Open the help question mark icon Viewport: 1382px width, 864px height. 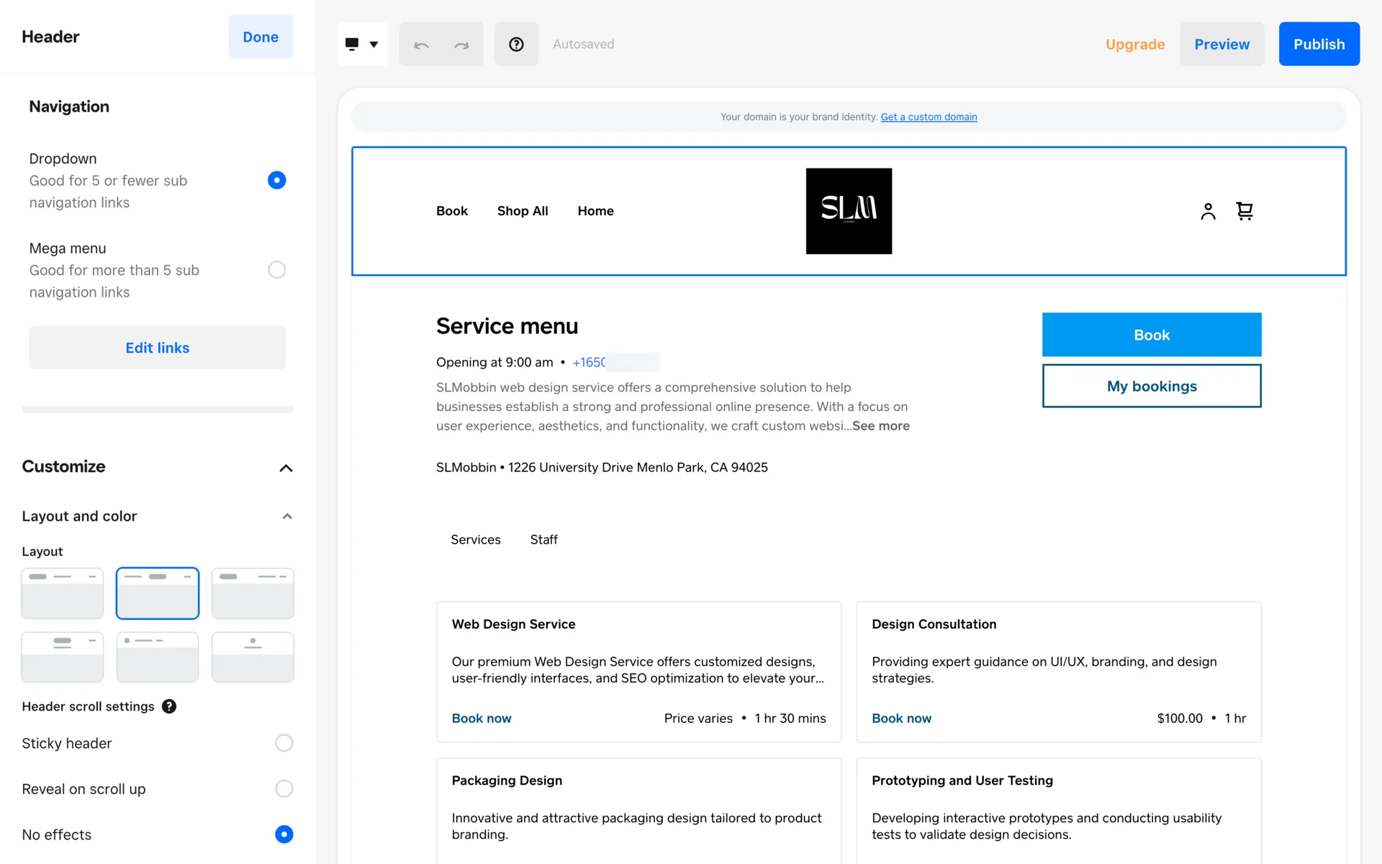(516, 45)
